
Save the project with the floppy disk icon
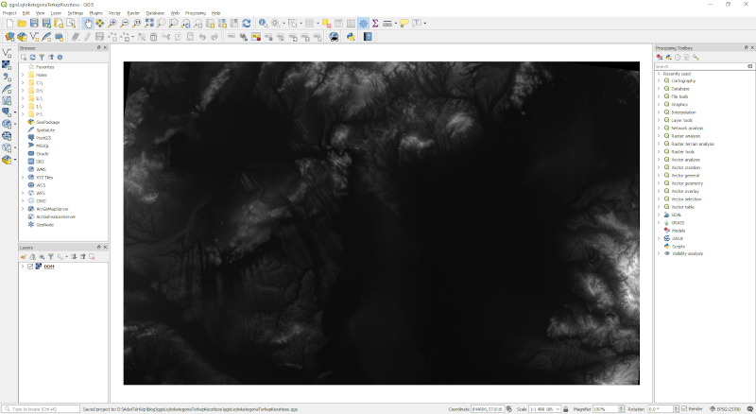coord(34,24)
